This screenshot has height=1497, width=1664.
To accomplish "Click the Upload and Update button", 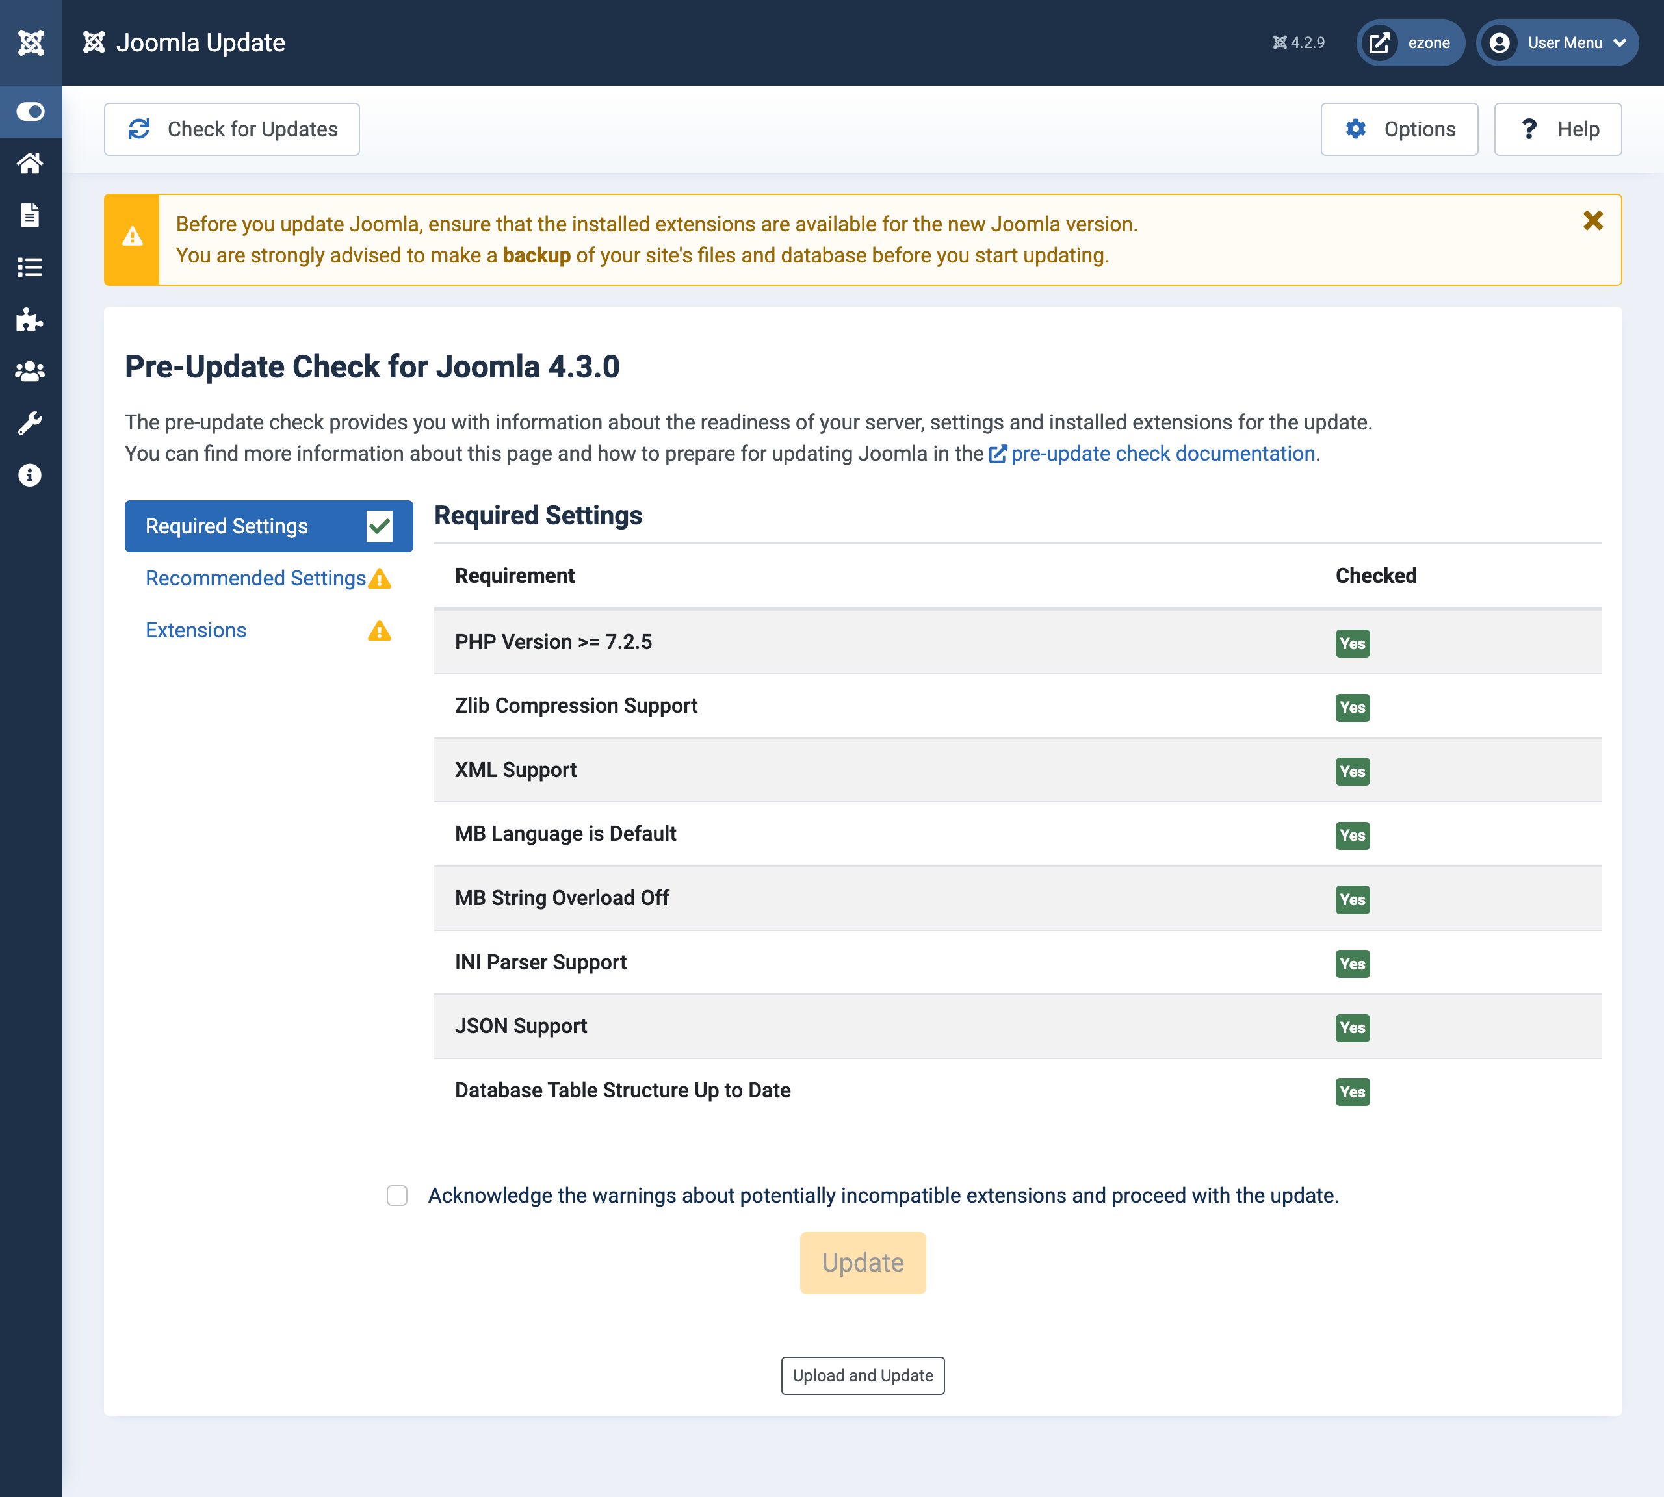I will pyautogui.click(x=863, y=1375).
